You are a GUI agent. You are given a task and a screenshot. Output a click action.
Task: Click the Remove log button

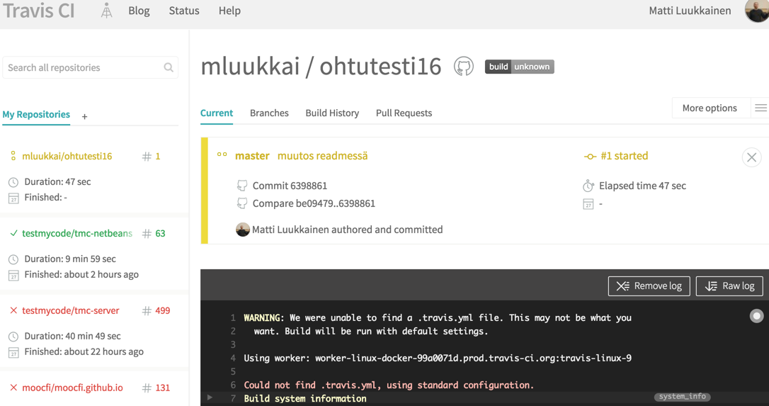coord(649,286)
